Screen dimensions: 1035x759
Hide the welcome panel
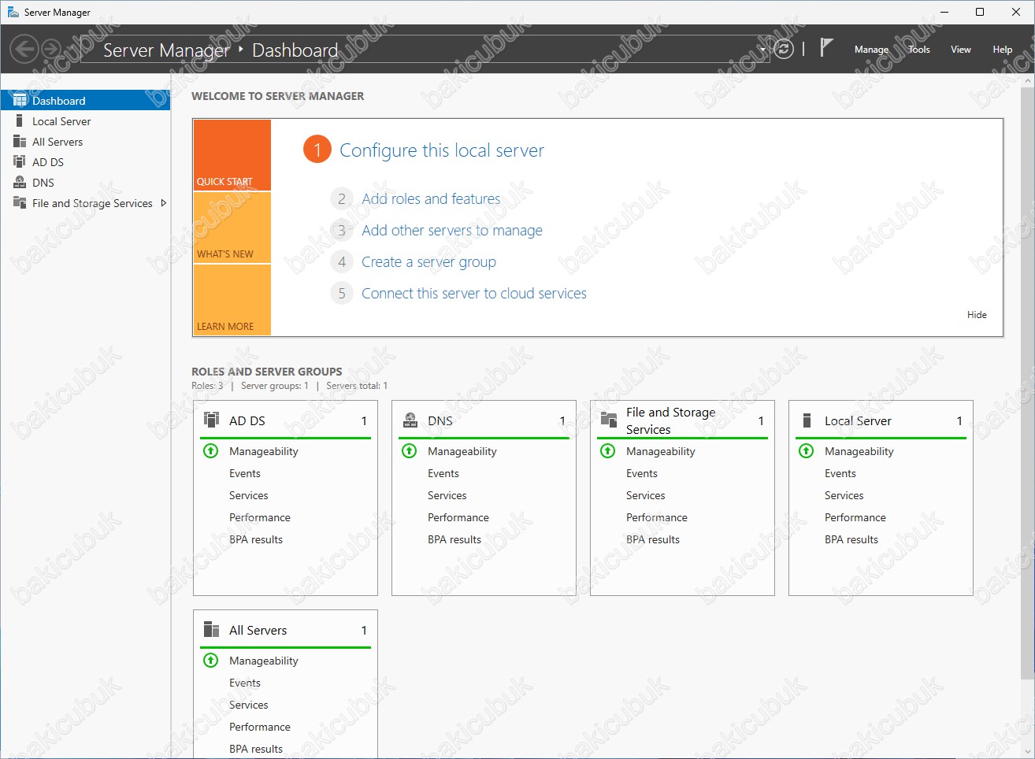pos(977,315)
